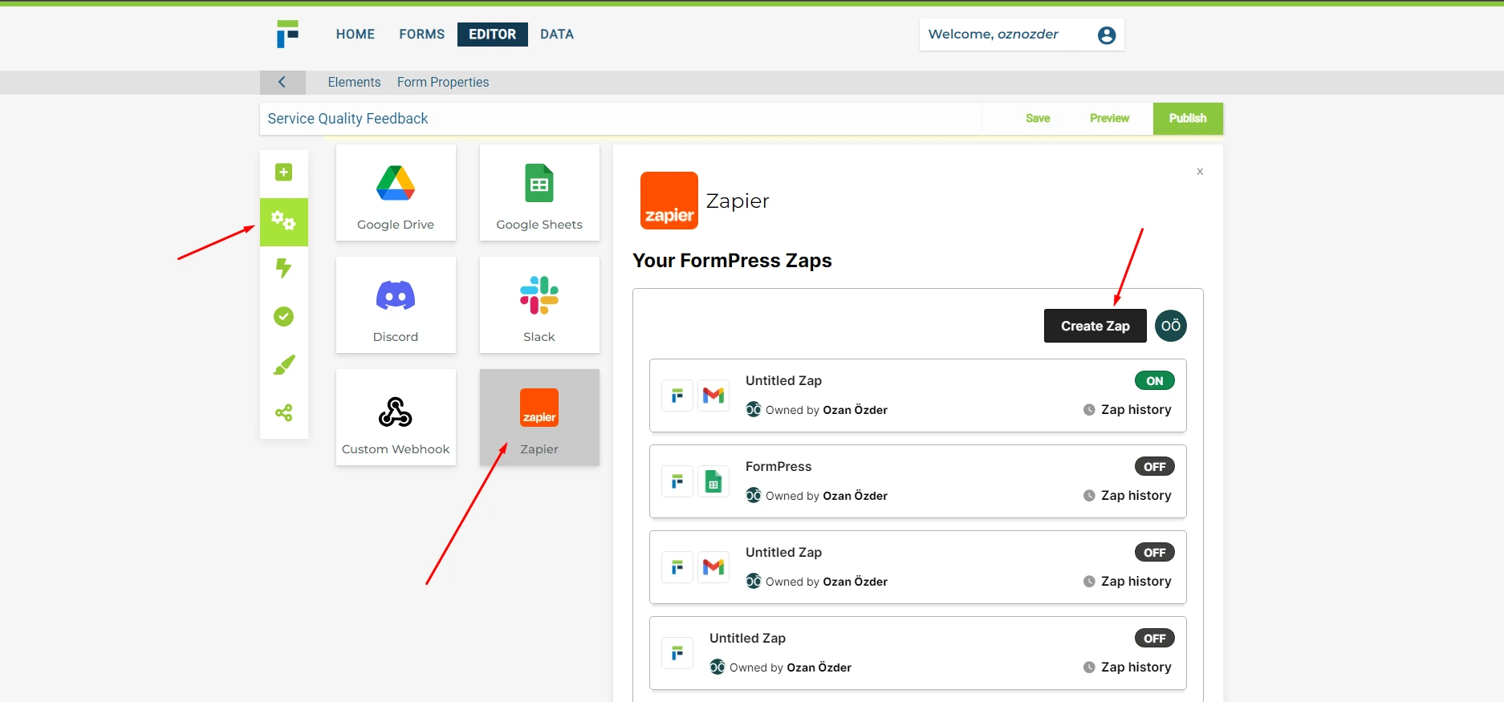Switch to the Elements tab

point(354,82)
